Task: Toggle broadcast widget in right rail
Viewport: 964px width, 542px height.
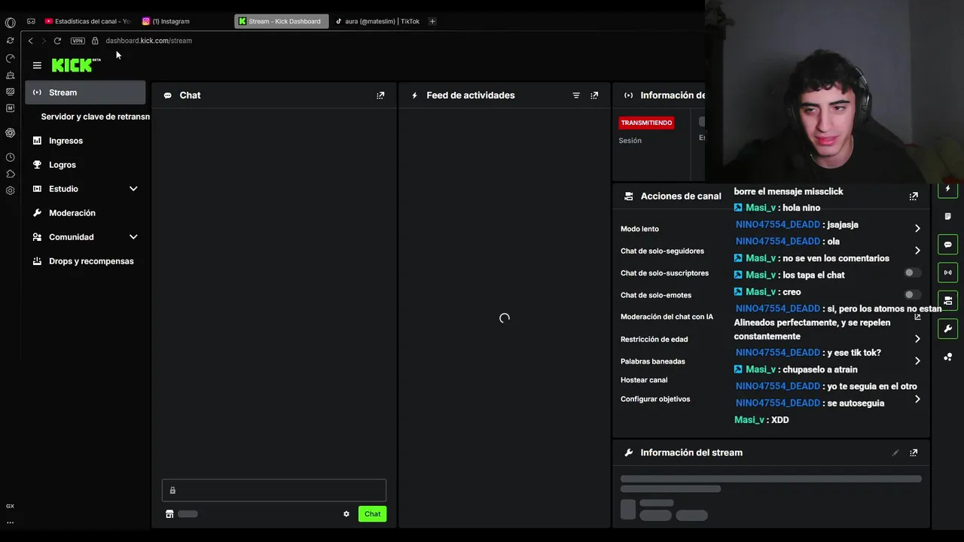Action: [x=947, y=273]
